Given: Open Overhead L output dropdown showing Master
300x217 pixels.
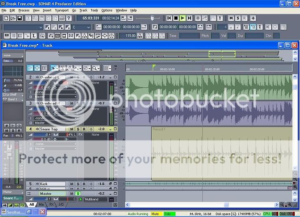Looking at the screenshot, I should [56, 97].
